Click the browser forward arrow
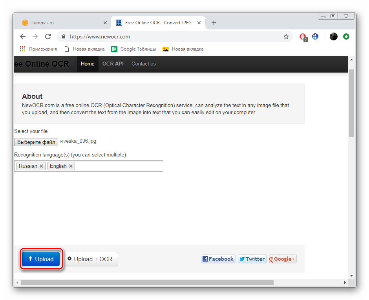This screenshot has height=300, width=369. tap(35, 36)
